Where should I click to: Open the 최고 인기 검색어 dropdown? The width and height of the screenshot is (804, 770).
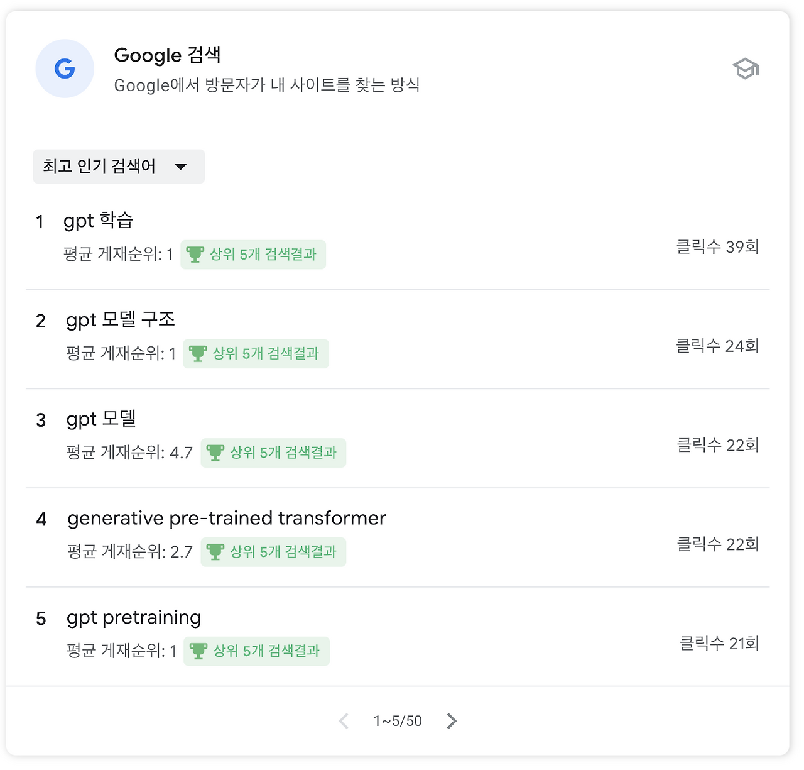(x=119, y=167)
